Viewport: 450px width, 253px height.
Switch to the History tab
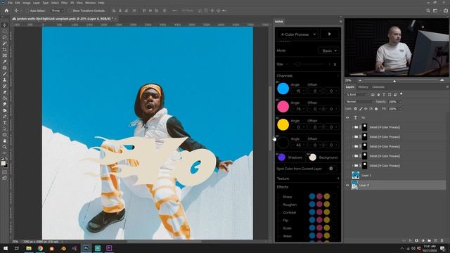click(363, 87)
